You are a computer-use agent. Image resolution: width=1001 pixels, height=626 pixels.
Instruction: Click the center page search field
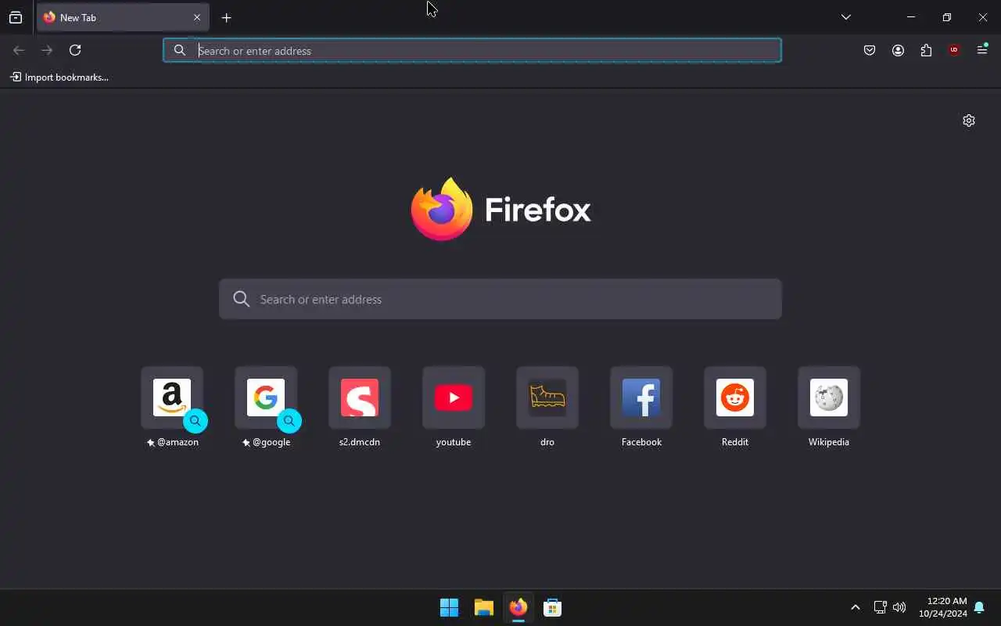[500, 299]
